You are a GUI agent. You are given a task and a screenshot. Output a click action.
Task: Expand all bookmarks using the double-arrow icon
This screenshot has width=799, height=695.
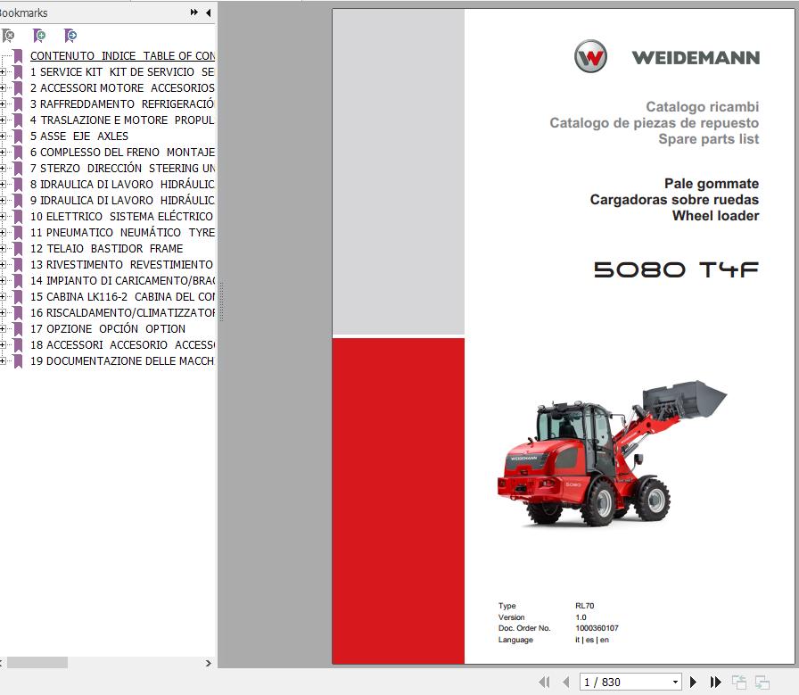pos(194,12)
